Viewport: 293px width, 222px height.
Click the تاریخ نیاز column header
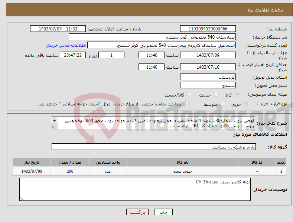tap(32, 162)
